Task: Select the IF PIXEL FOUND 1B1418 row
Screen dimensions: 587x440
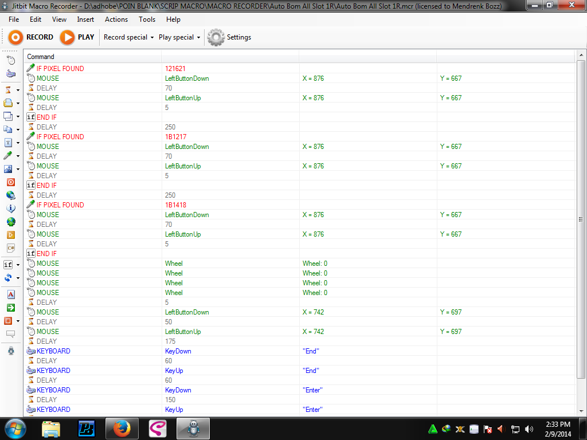Action: point(299,205)
